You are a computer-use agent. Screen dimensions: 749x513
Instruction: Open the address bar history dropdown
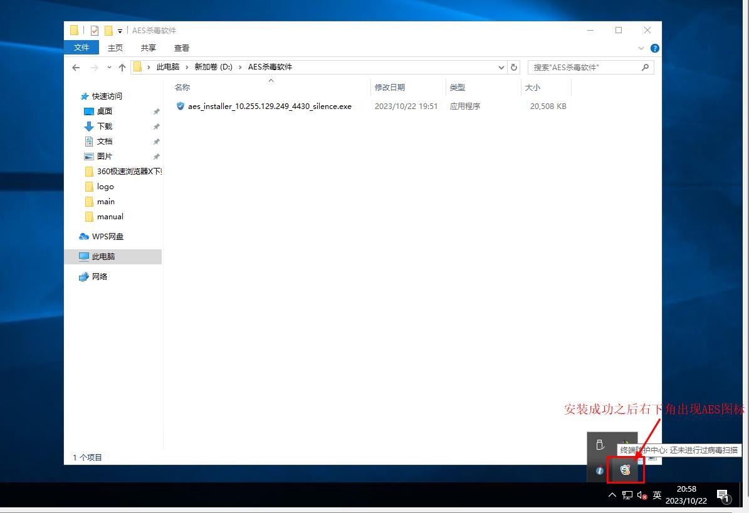click(501, 67)
